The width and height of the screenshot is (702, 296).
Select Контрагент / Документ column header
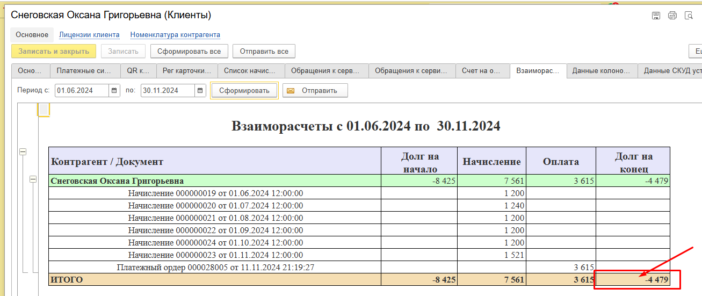[x=215, y=161]
